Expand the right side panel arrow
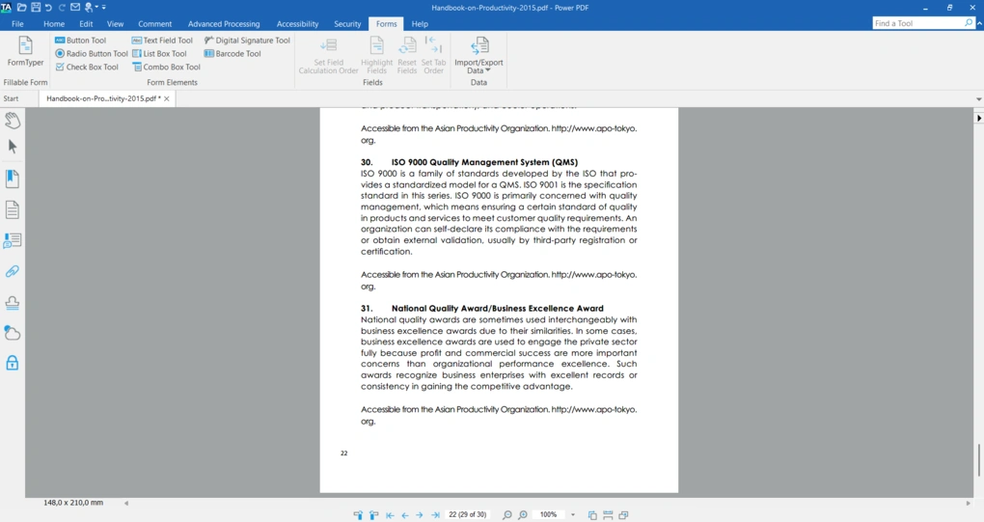984x522 pixels. coord(978,118)
